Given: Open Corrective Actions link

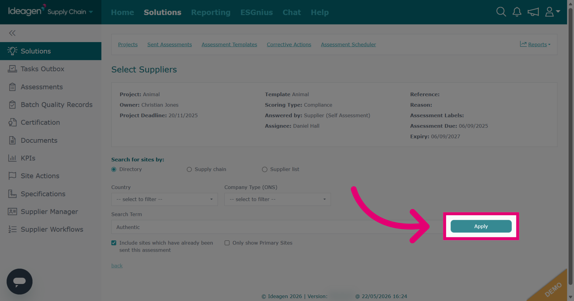Looking at the screenshot, I should coord(289,44).
